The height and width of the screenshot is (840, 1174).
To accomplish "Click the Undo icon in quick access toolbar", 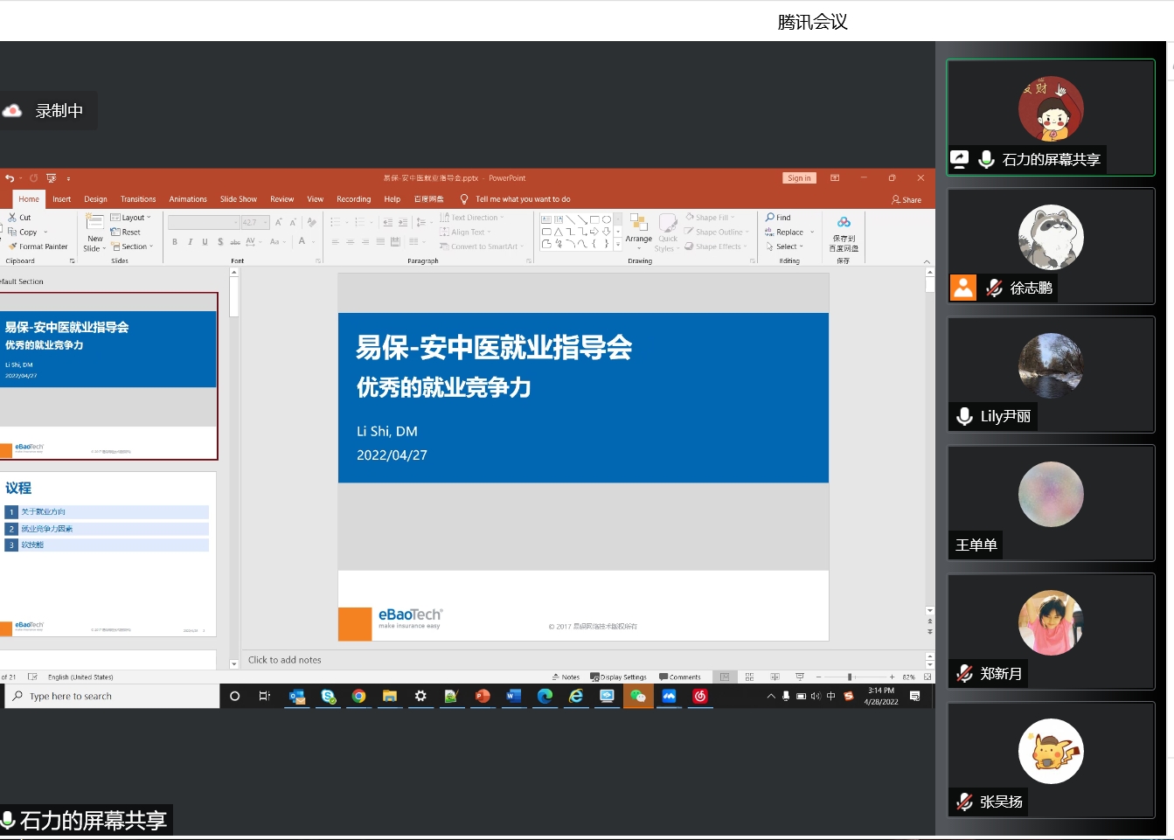I will click(9, 178).
